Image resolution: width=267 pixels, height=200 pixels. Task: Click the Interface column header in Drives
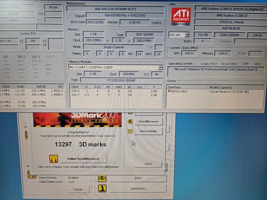187,87
